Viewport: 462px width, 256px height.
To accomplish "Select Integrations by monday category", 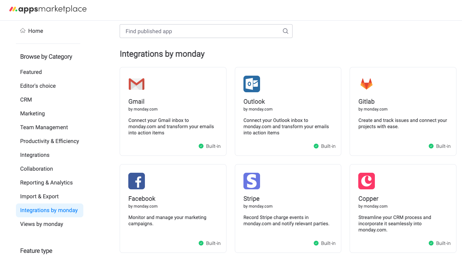I will (x=49, y=210).
